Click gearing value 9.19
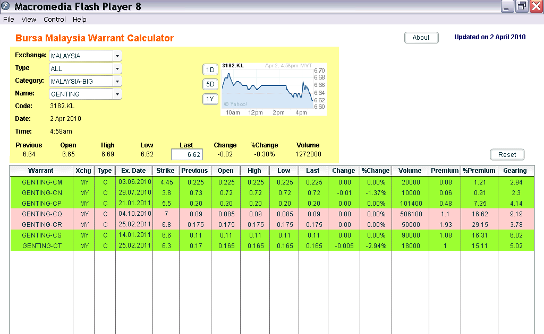Screen dimensions: 544x334 (x=516, y=214)
